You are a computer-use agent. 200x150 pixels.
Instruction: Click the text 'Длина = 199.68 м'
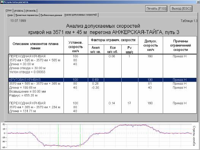tap(22, 88)
